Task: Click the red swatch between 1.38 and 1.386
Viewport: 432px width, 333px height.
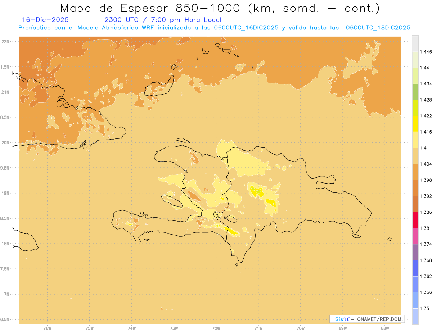Action: (415, 220)
